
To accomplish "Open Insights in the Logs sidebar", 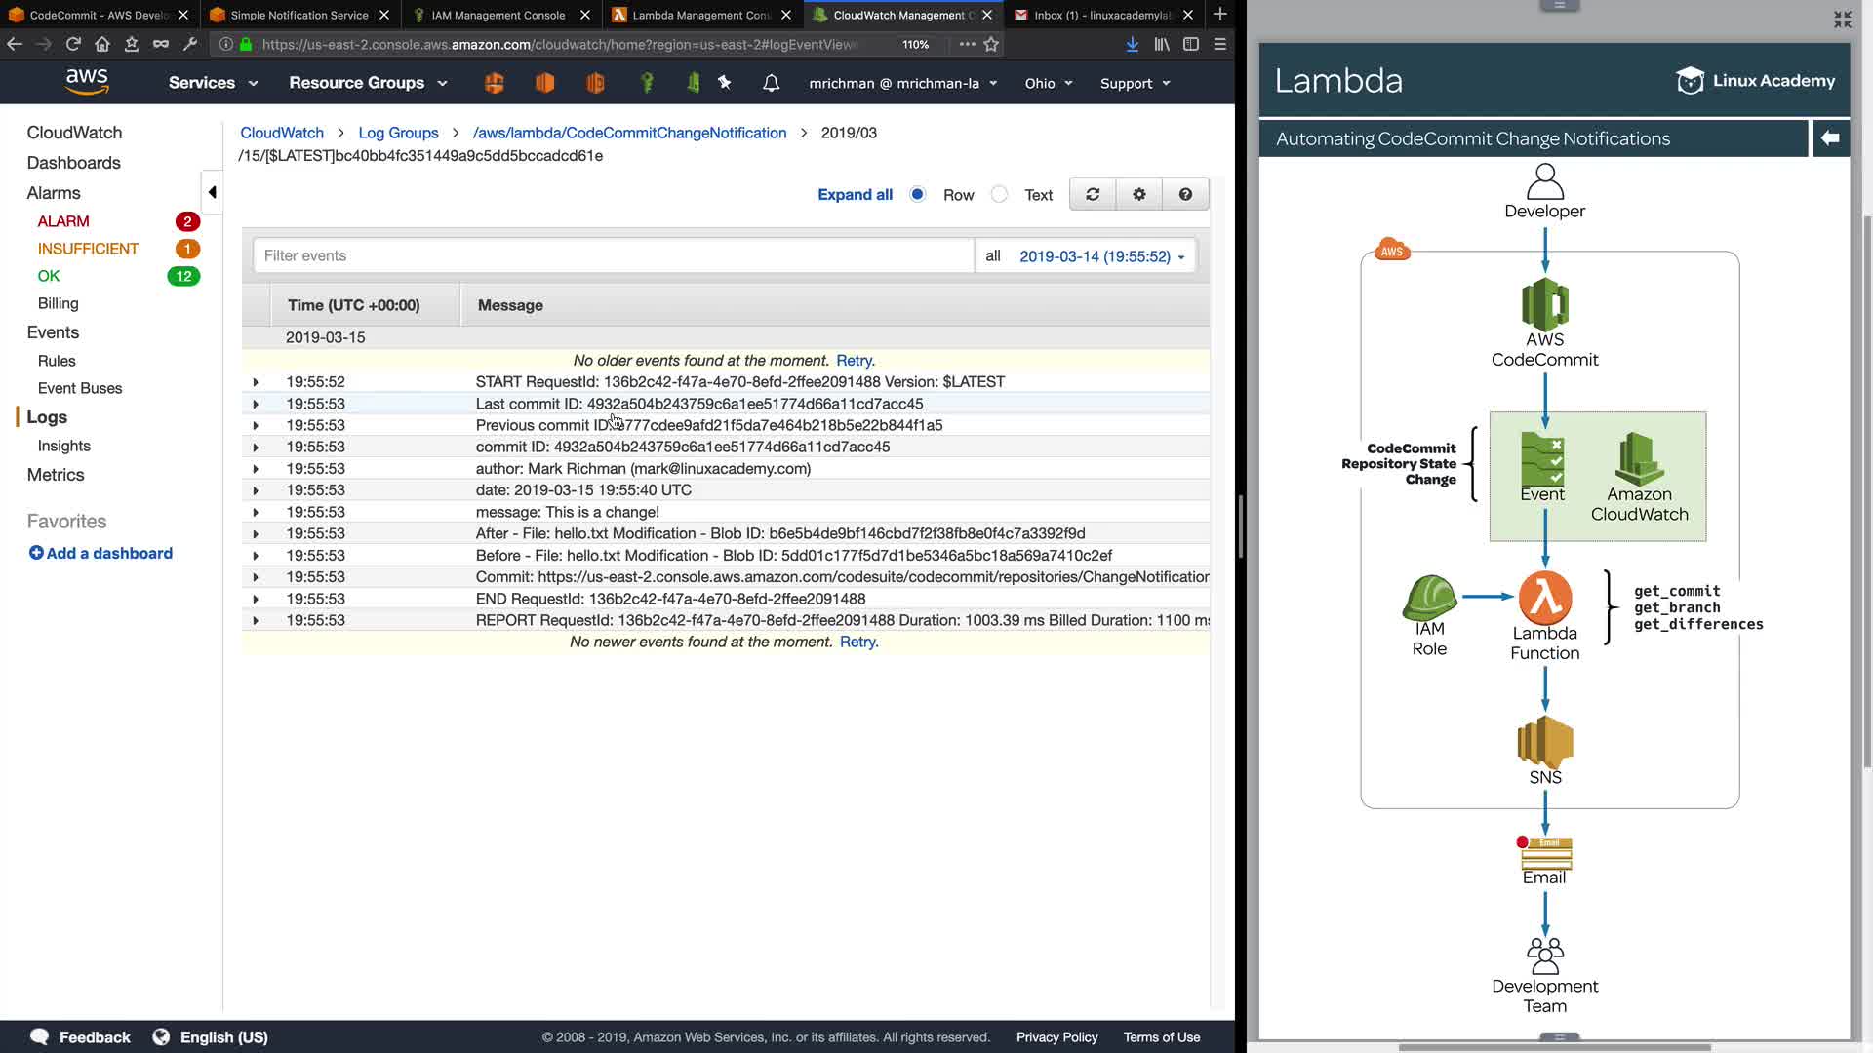I will pos(63,446).
